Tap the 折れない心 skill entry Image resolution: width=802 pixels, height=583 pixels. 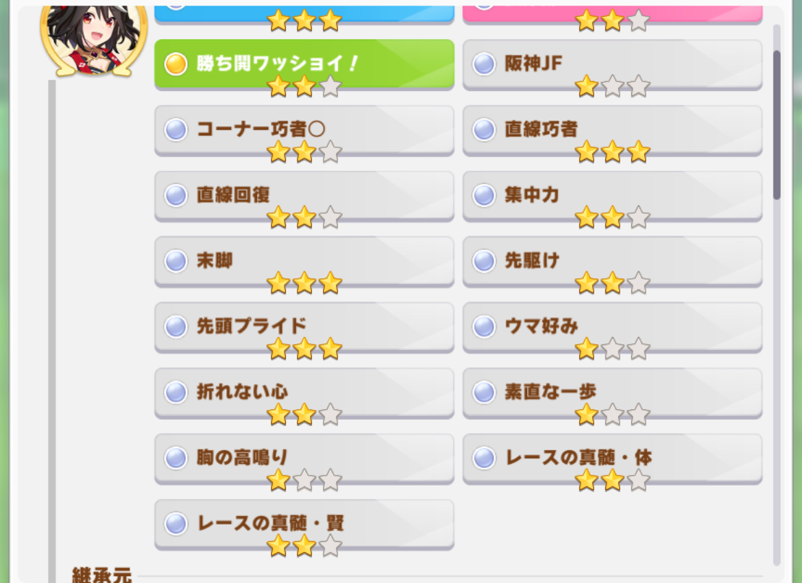click(x=304, y=394)
